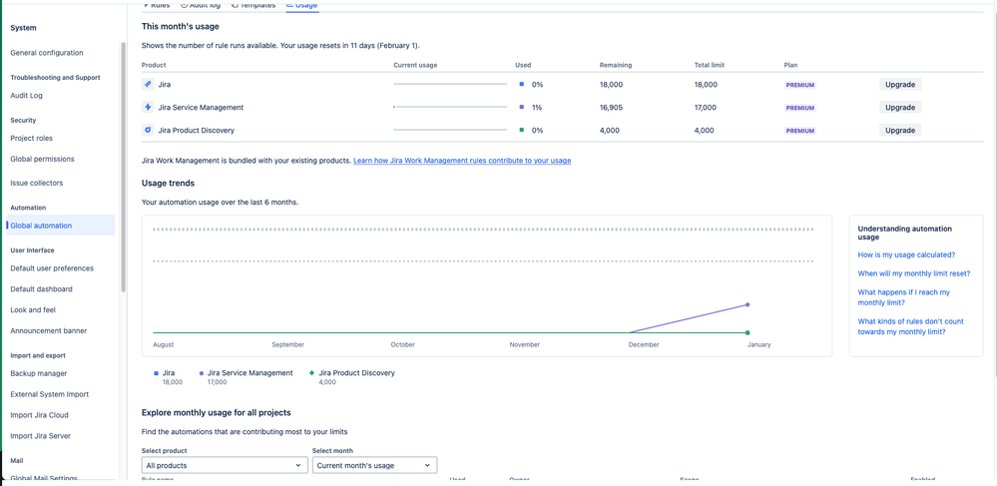Click the January Jira Service Management data point
This screenshot has width=997, height=486.
click(748, 304)
